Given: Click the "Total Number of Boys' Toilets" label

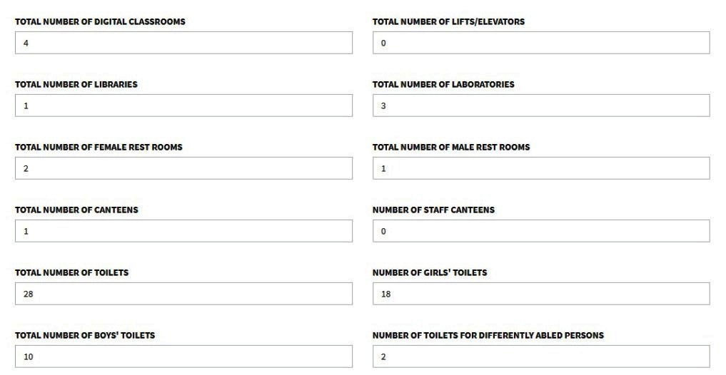Looking at the screenshot, I should pyautogui.click(x=85, y=336).
